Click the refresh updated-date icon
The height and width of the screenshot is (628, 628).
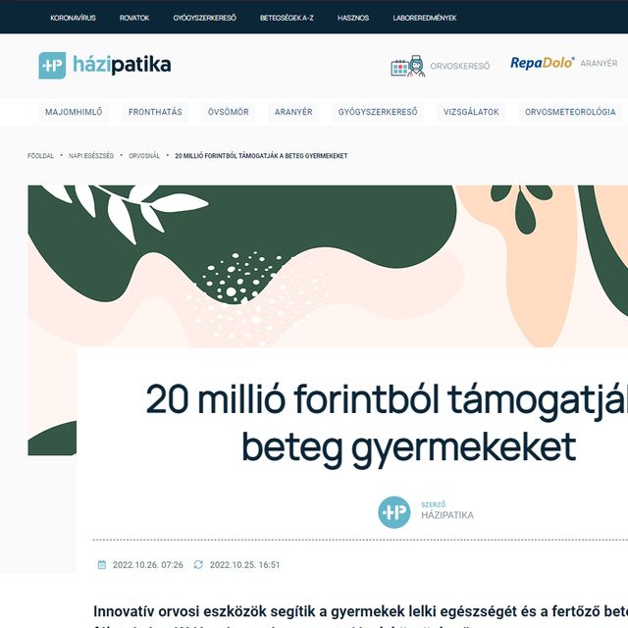tap(198, 565)
